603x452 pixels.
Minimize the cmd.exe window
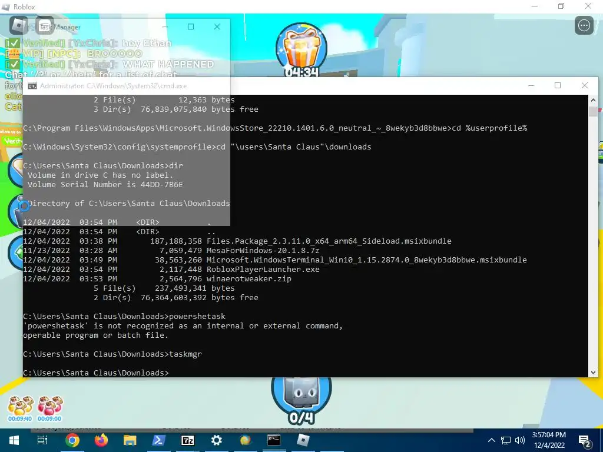[531, 85]
